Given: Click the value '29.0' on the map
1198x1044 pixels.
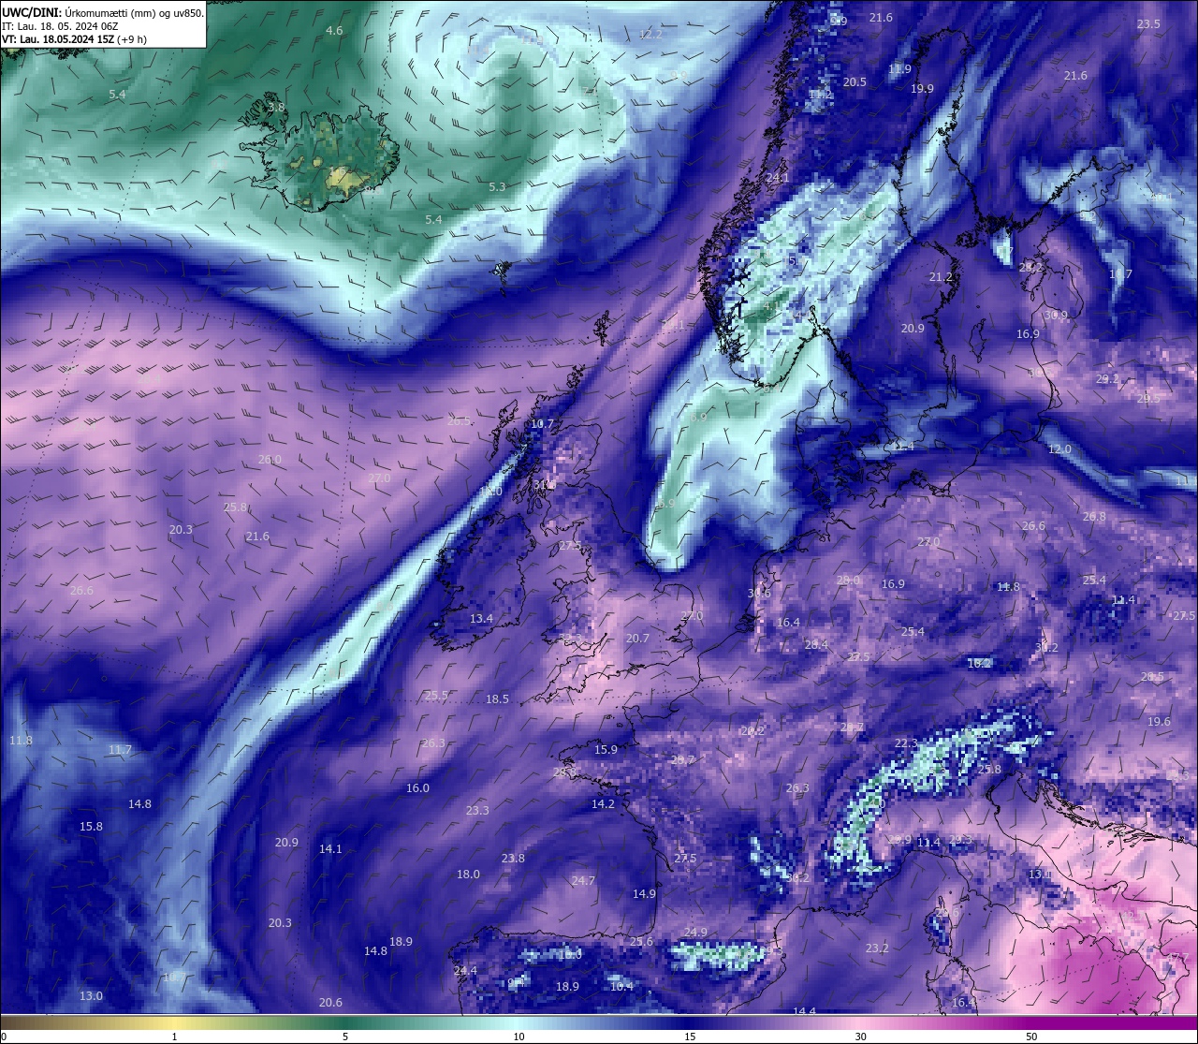Looking at the screenshot, I should (848, 581).
